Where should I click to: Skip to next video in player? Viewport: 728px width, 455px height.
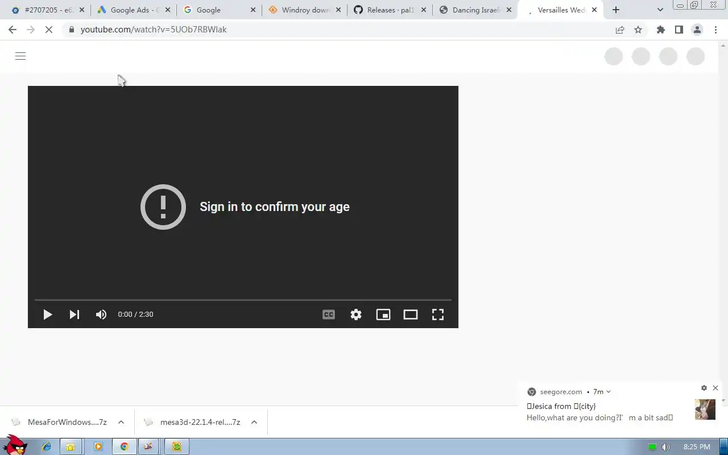pyautogui.click(x=75, y=315)
